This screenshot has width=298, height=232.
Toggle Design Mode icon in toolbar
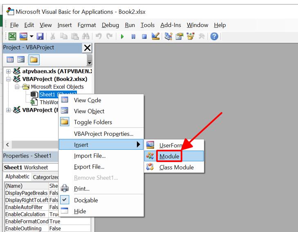(x=155, y=36)
